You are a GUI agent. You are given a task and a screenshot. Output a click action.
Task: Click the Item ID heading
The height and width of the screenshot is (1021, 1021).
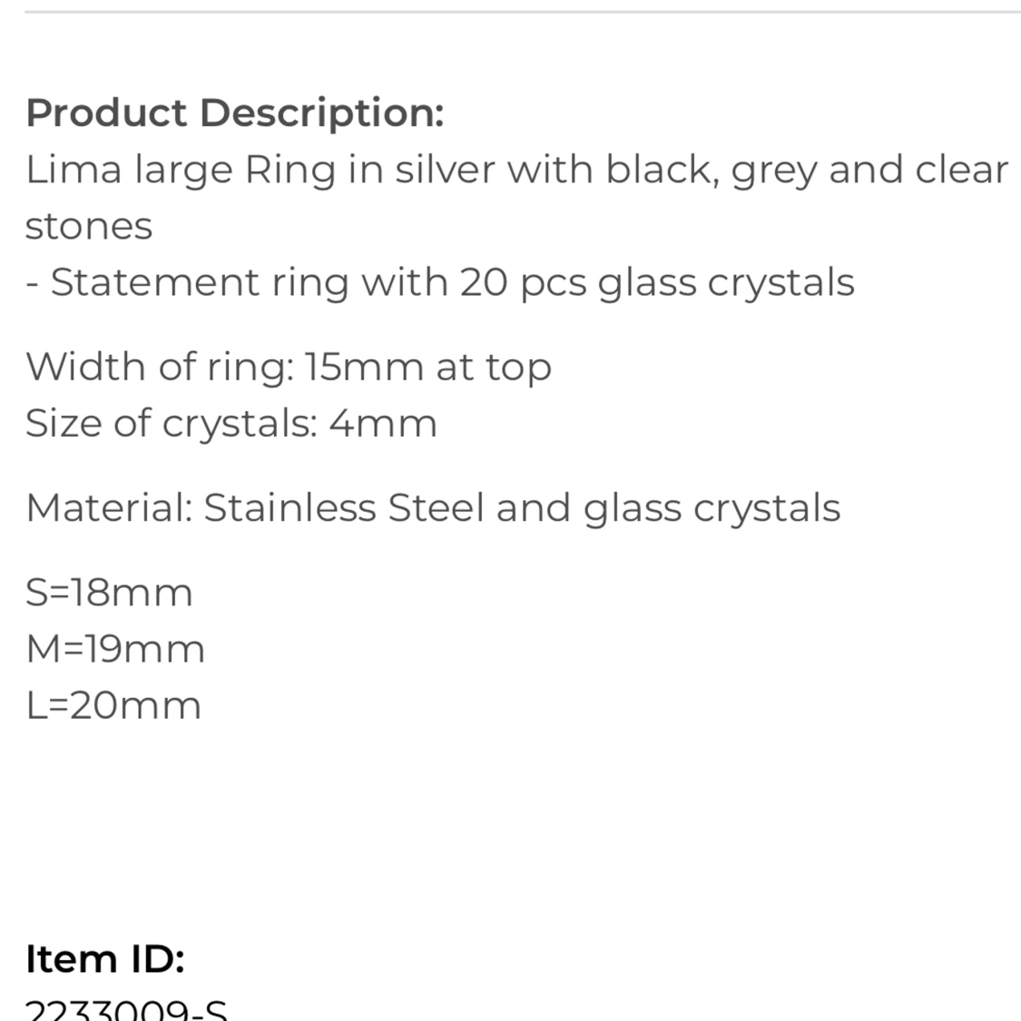(105, 958)
